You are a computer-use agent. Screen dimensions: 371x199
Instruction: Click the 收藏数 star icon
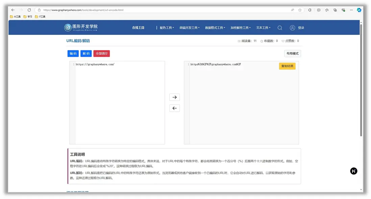click(262, 41)
